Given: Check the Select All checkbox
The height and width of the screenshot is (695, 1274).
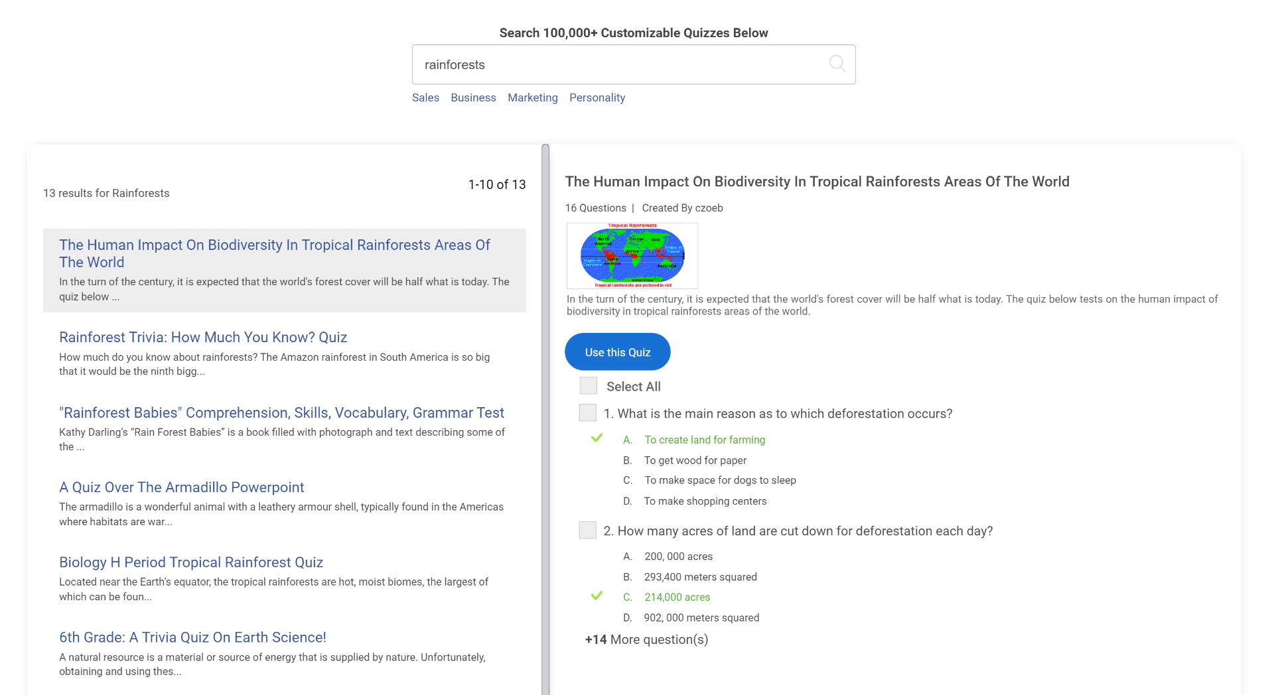Looking at the screenshot, I should click(x=588, y=386).
